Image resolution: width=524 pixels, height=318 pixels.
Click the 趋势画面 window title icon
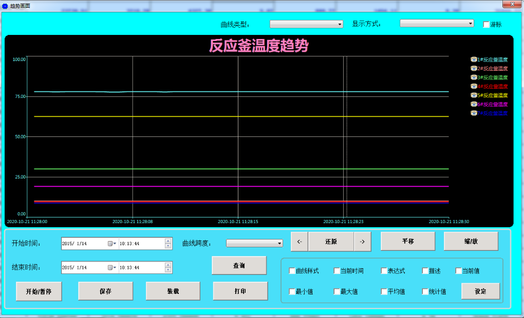pos(5,6)
